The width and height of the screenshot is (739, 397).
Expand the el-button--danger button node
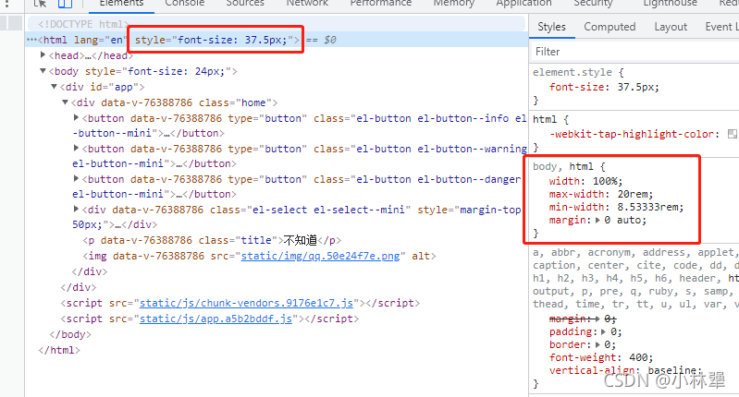(77, 179)
